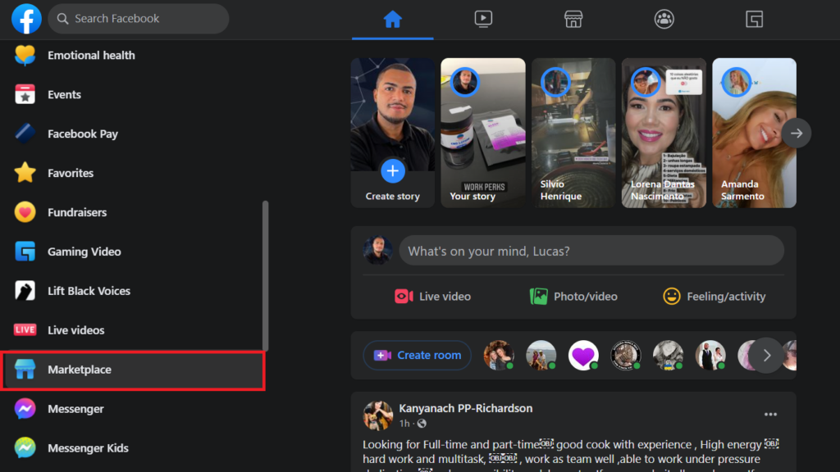Choose Feeling/activity for post
The image size is (840, 472).
pyautogui.click(x=714, y=297)
